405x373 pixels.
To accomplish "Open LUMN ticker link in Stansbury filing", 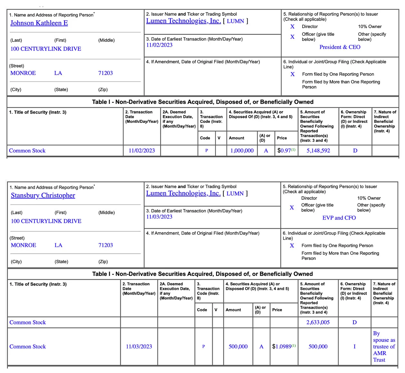I will point(235,194).
